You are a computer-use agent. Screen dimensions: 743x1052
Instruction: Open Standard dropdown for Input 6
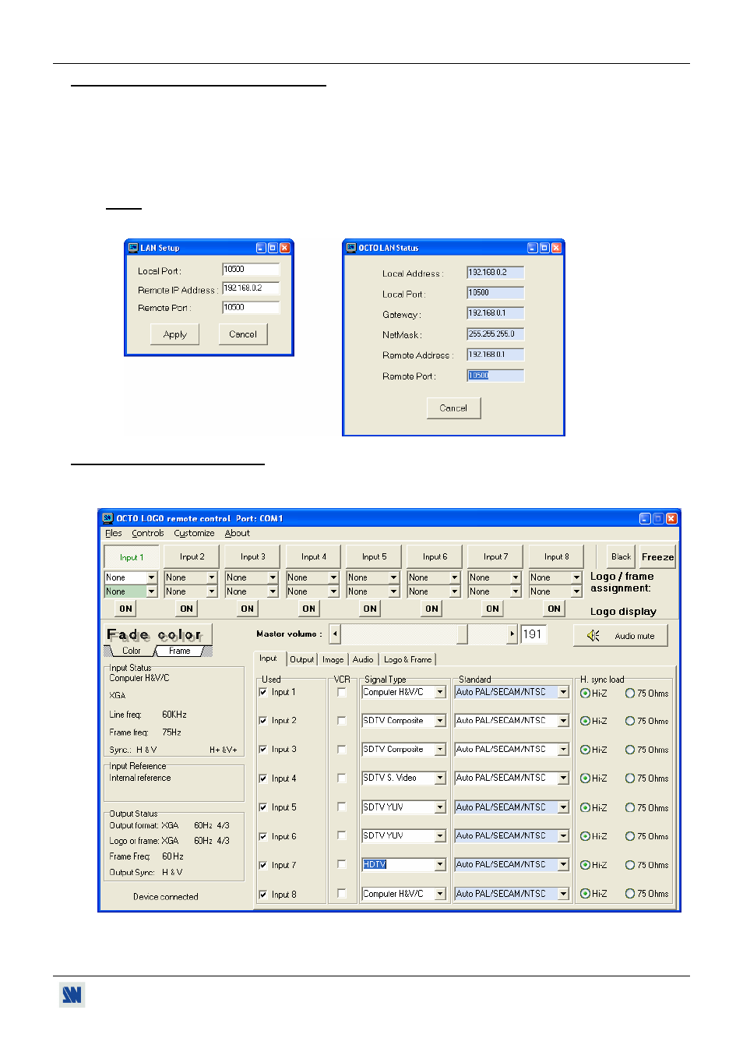pos(563,835)
